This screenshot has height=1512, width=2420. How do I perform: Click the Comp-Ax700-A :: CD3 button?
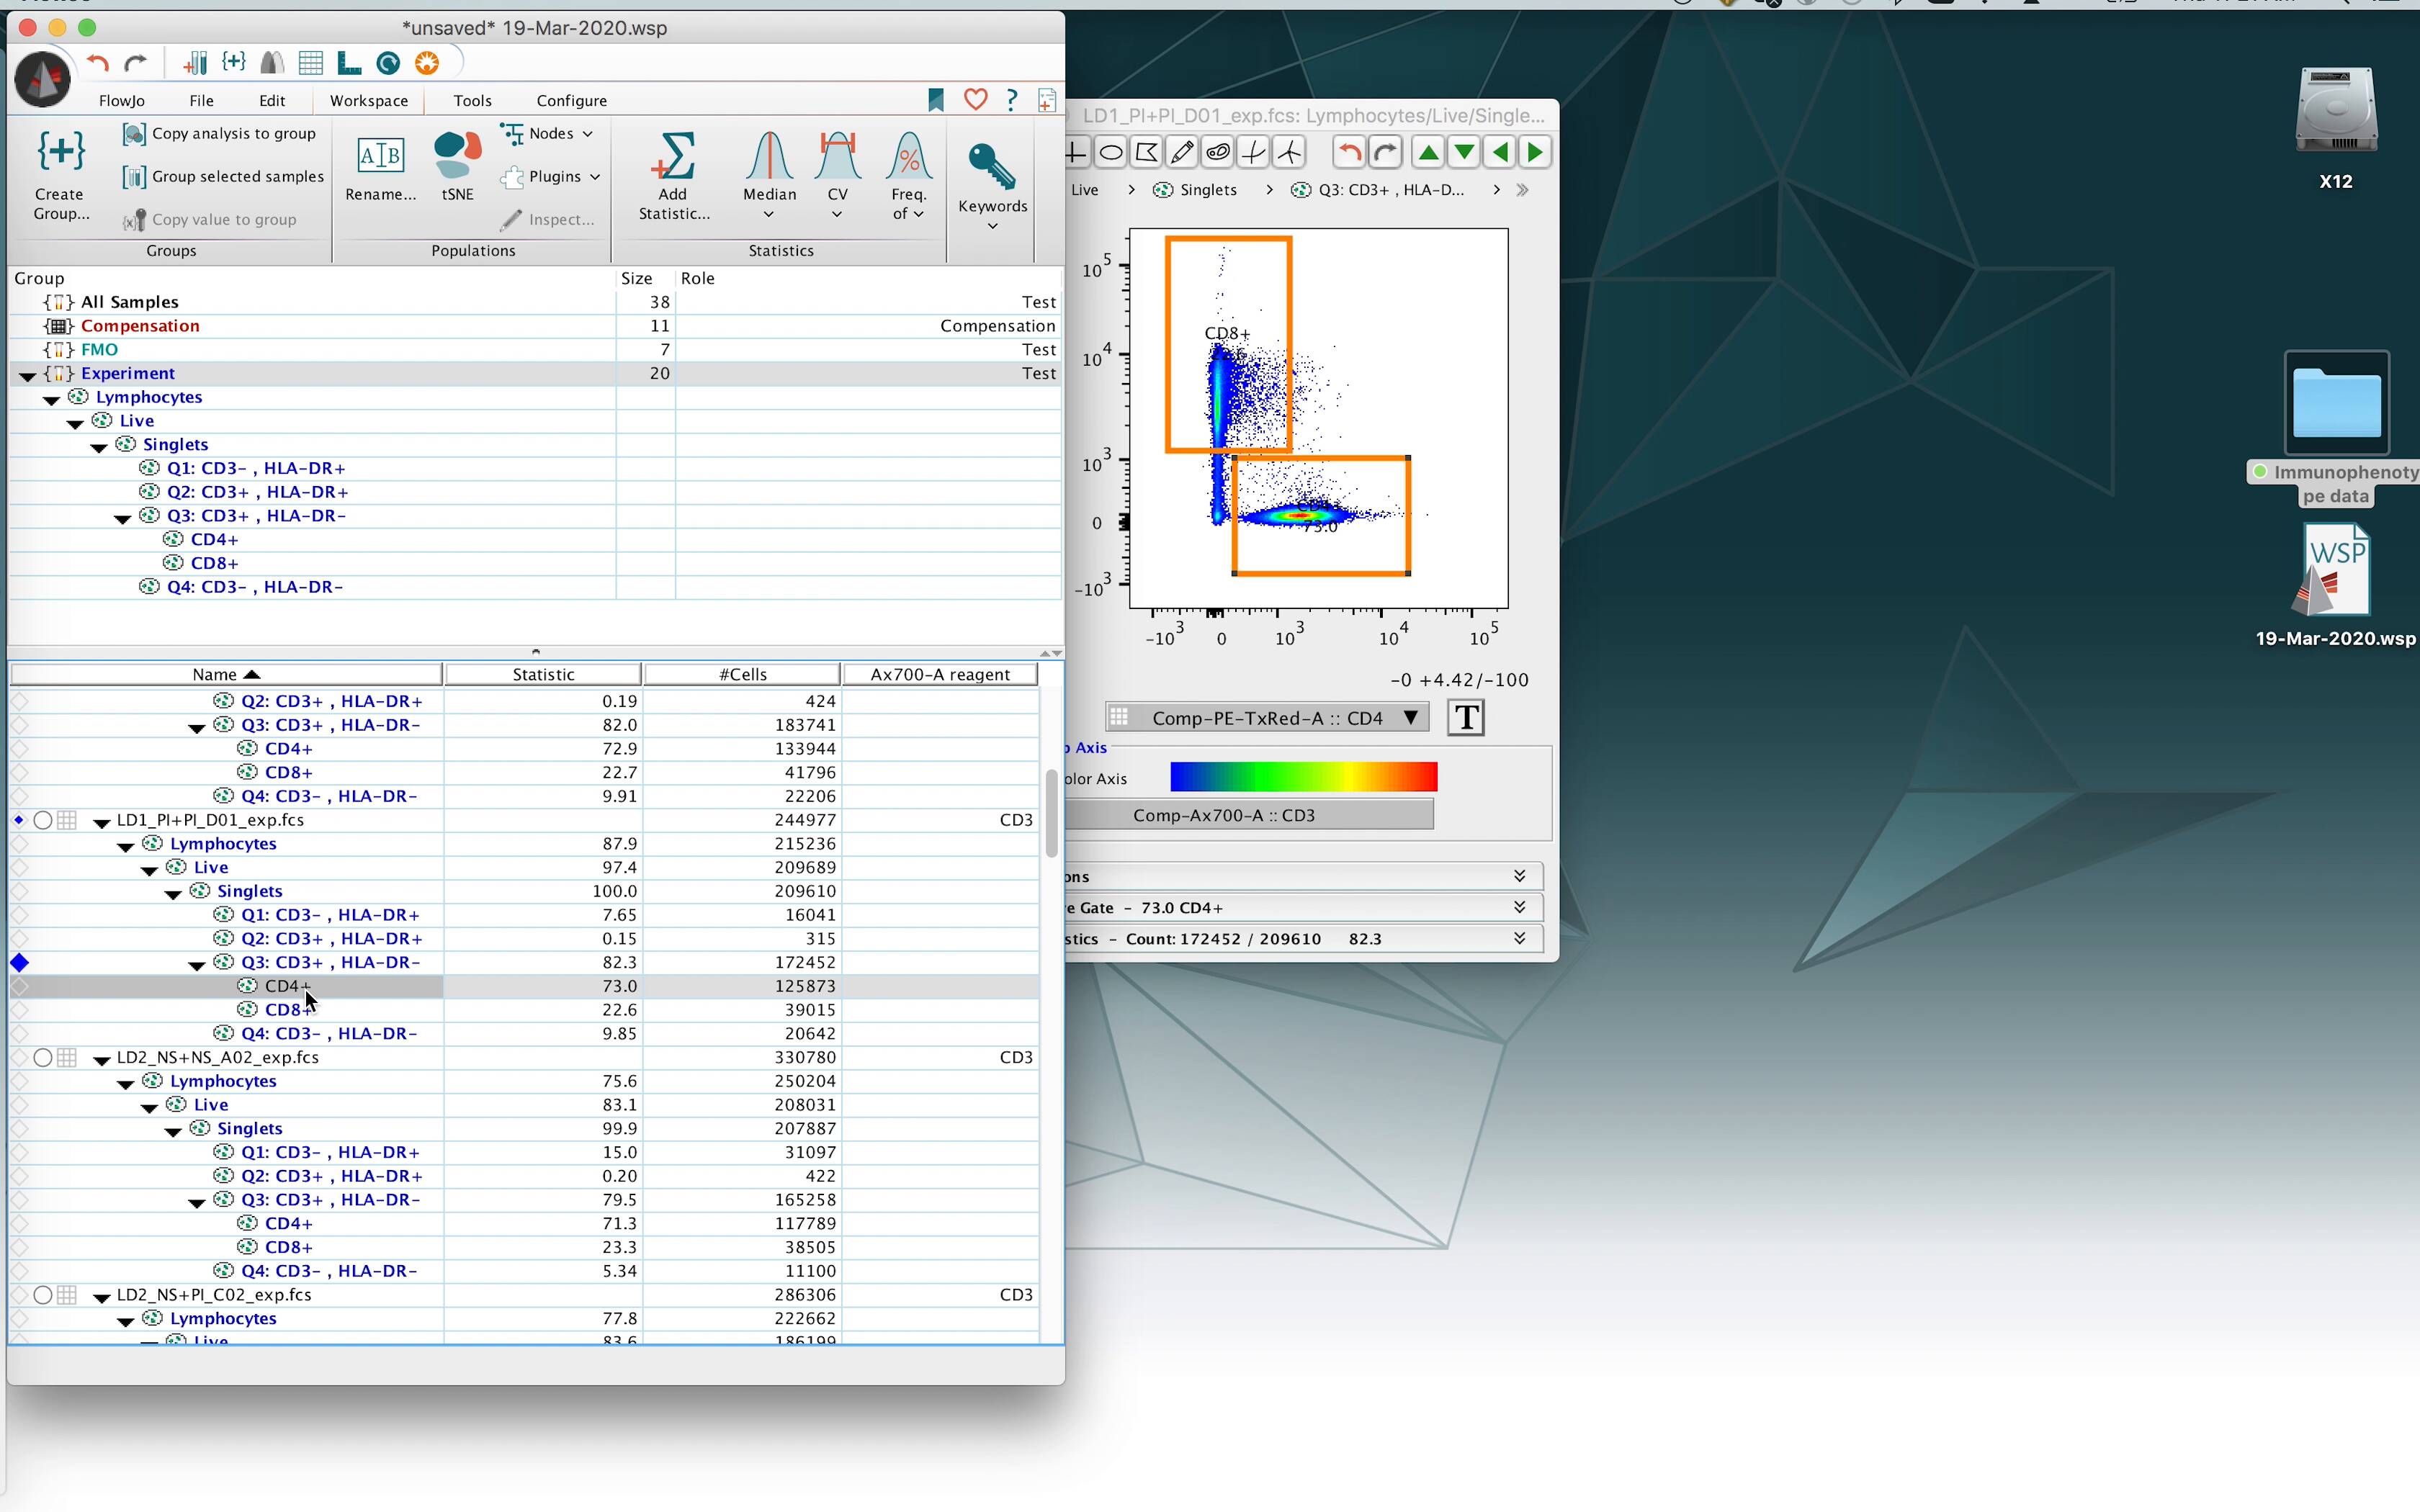point(1224,815)
